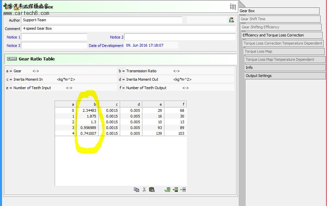The width and height of the screenshot is (327, 206).
Task: Click the insert row icon
Action: click(x=175, y=189)
